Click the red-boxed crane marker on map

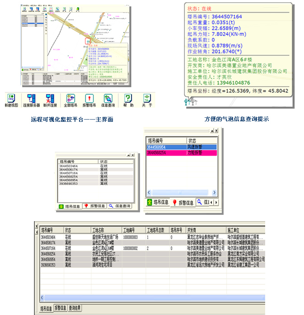(x=88, y=41)
